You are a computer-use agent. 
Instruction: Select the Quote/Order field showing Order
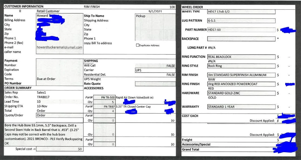(60, 115)
